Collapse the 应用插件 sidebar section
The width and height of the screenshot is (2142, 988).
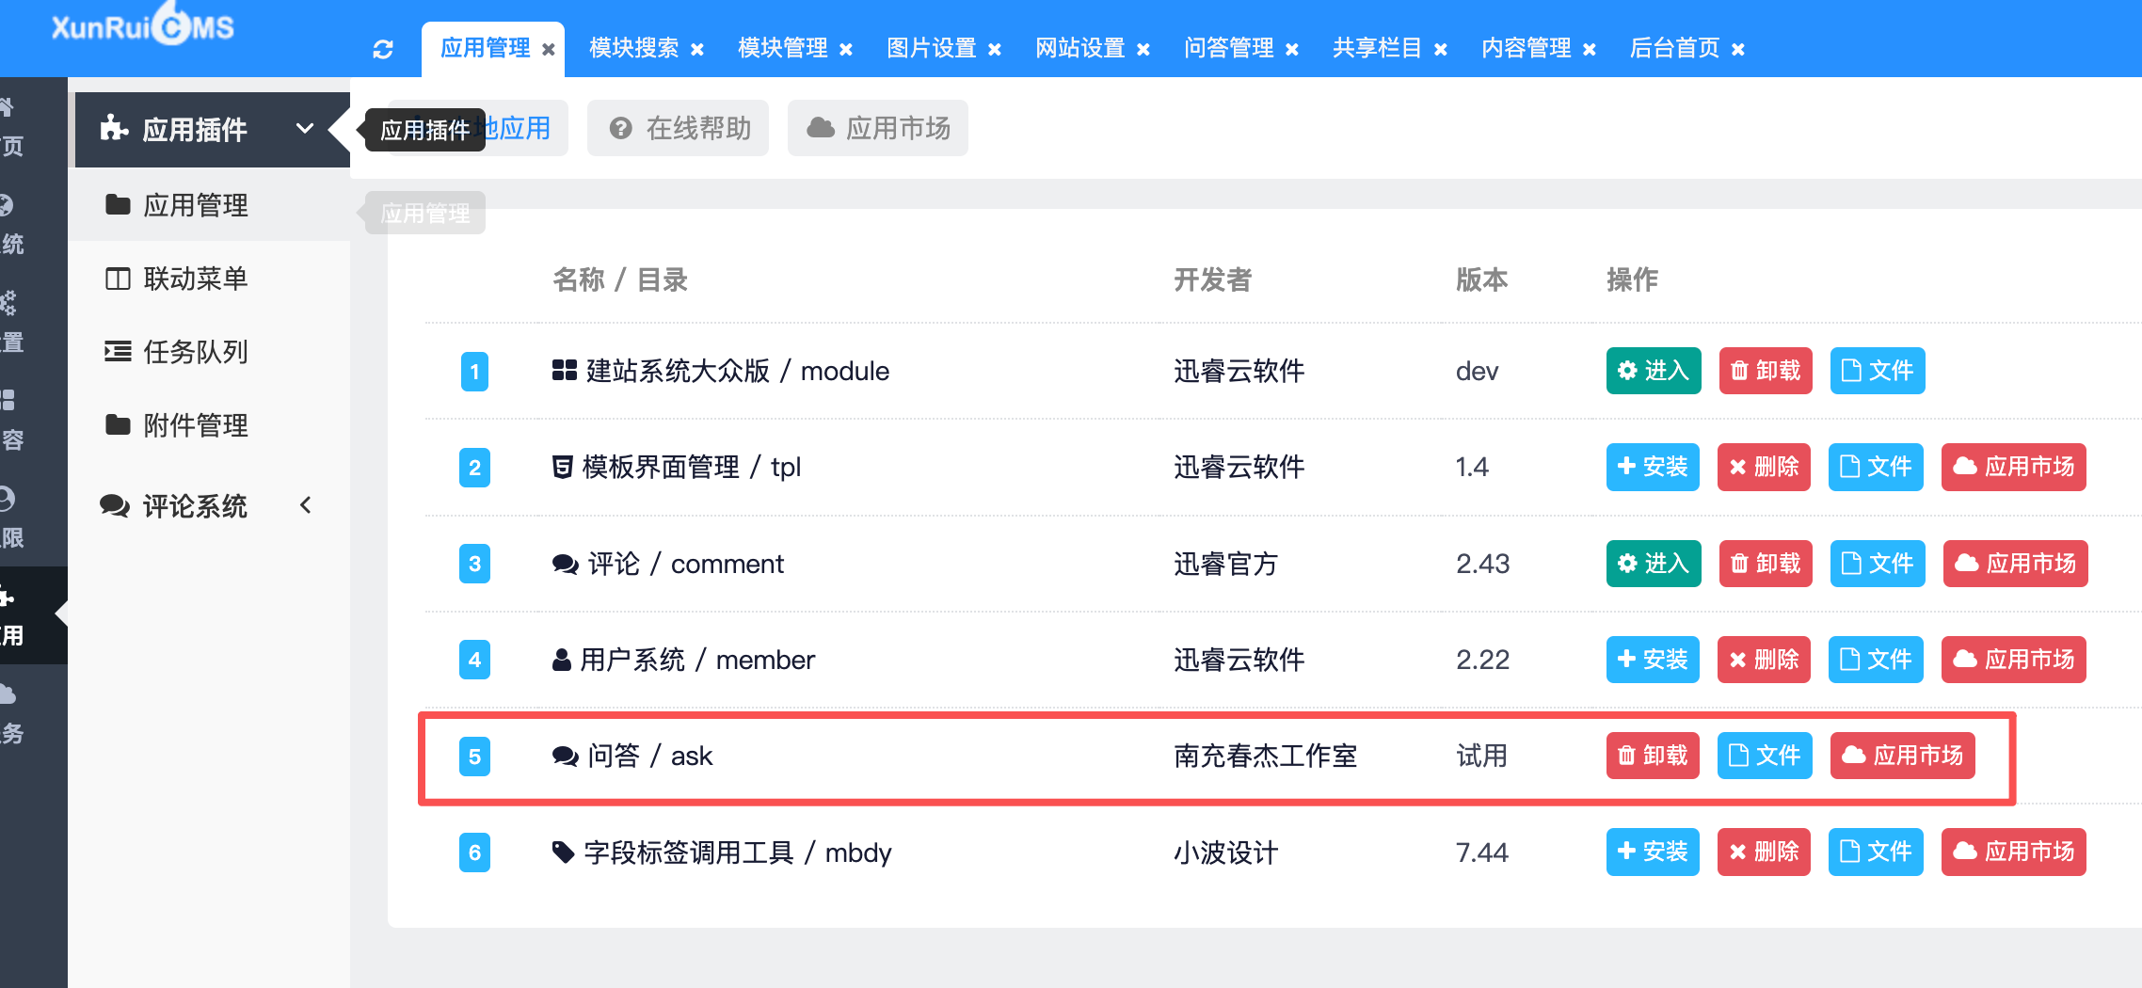pyautogui.click(x=305, y=129)
